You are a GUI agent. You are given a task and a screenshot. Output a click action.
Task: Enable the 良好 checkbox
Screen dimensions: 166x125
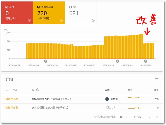click(x=71, y=7)
